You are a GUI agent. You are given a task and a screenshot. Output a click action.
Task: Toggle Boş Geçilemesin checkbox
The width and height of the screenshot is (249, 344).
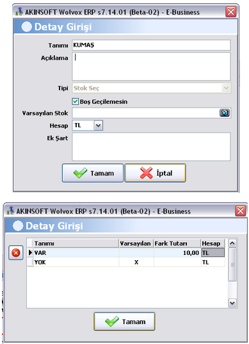75,101
